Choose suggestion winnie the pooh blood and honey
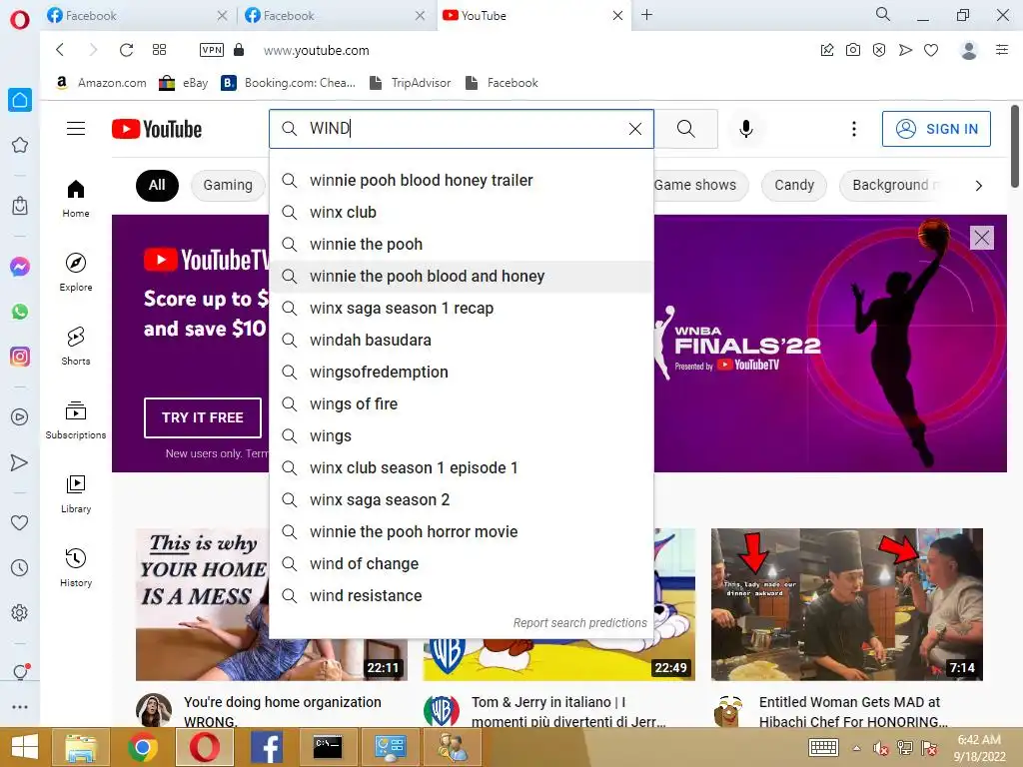This screenshot has height=767, width=1023. coord(462,276)
